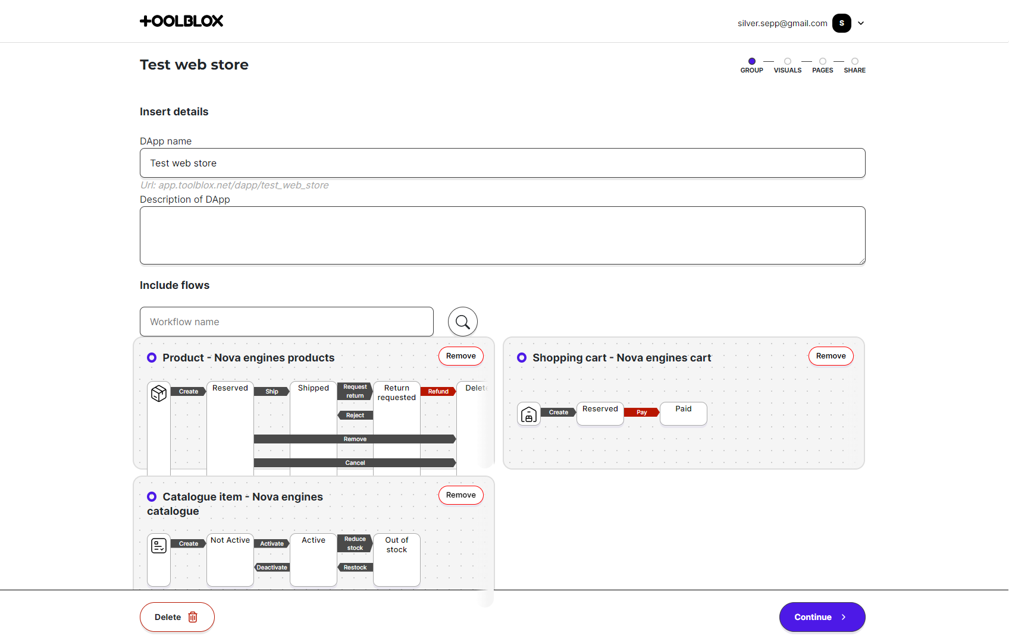Open silver.sepp@gmail.com account menu

[782, 23]
